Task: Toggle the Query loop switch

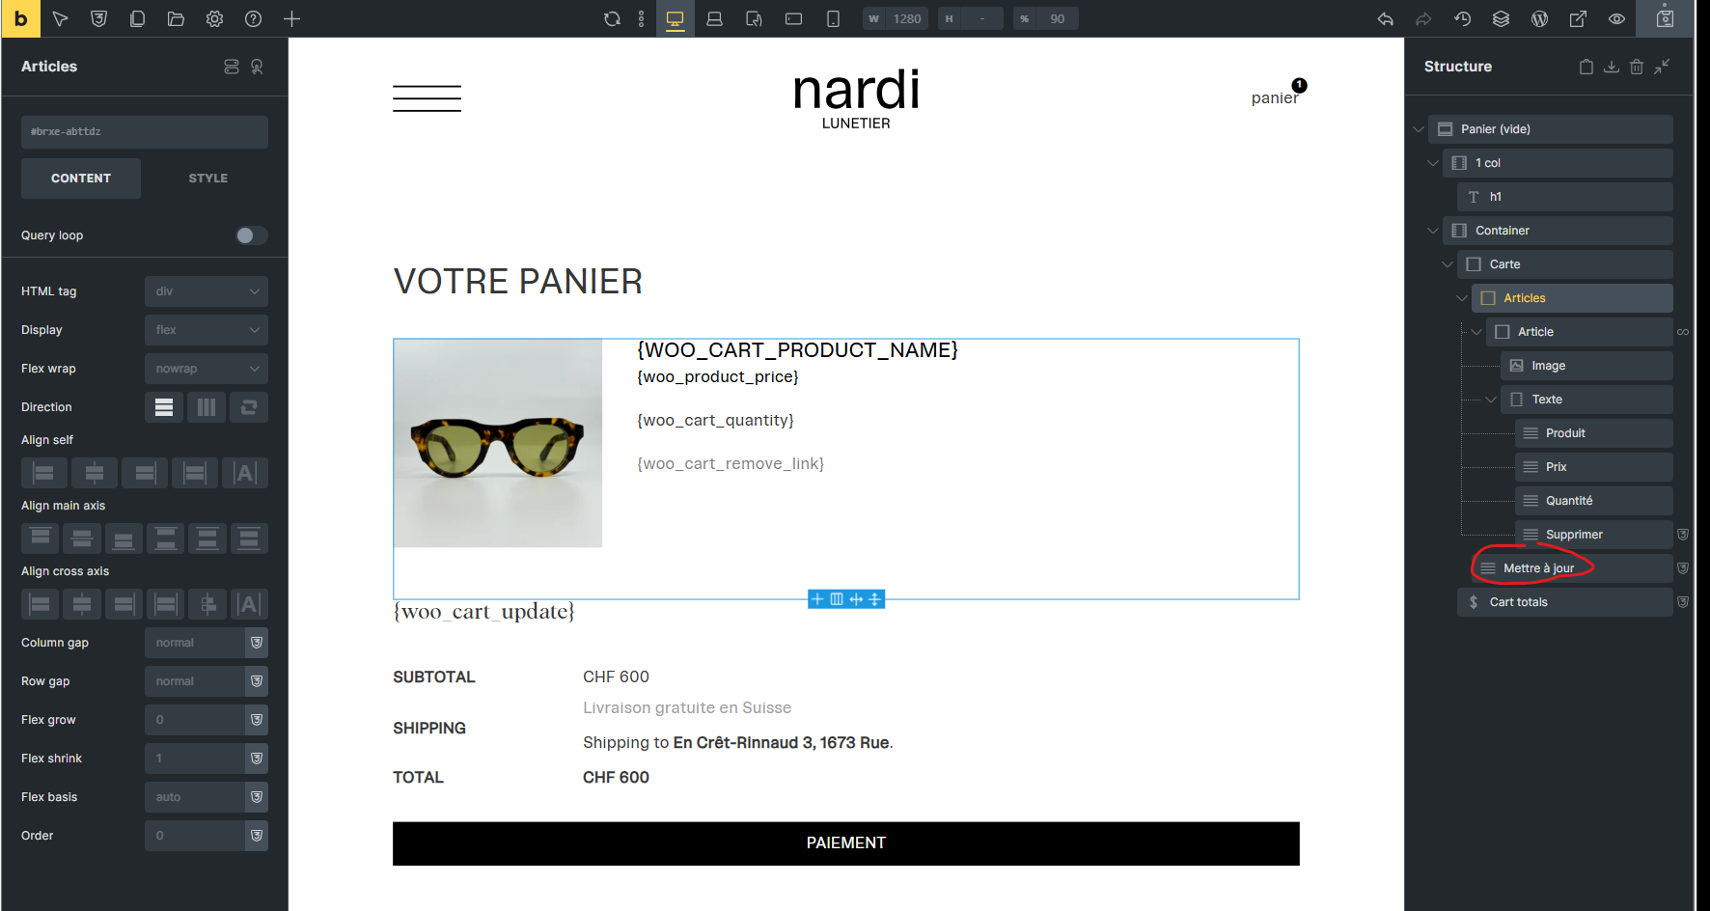Action: pyautogui.click(x=251, y=235)
